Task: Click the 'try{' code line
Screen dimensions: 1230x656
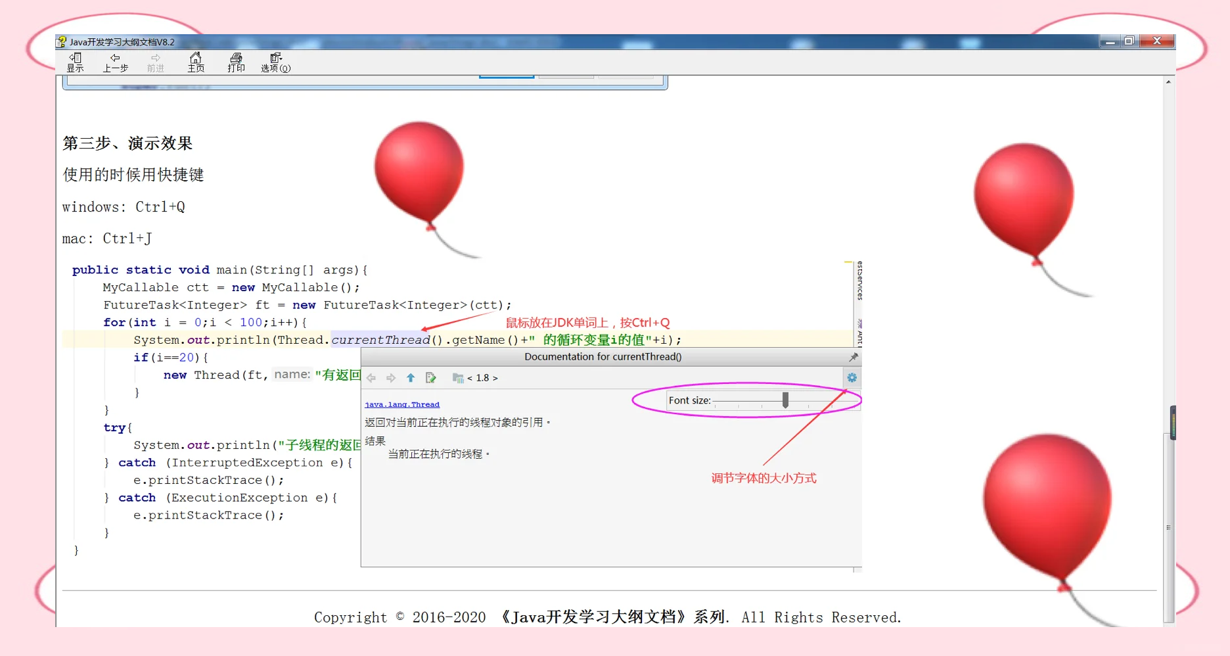Action: [118, 428]
